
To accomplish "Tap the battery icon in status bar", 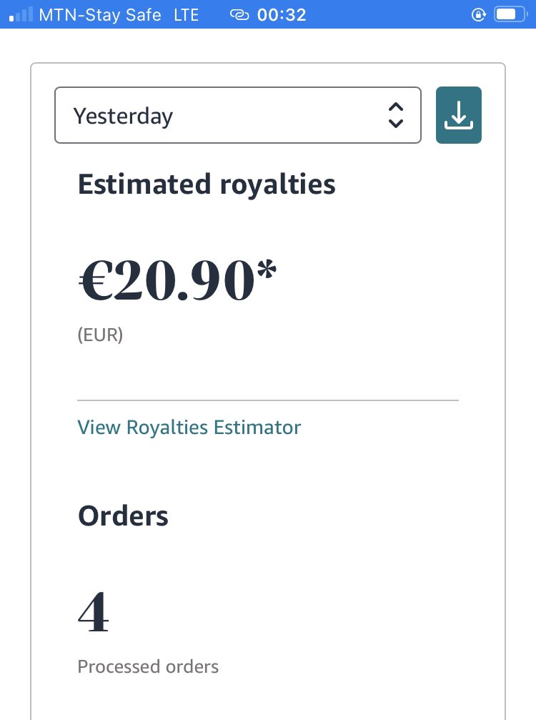I will coord(510,15).
